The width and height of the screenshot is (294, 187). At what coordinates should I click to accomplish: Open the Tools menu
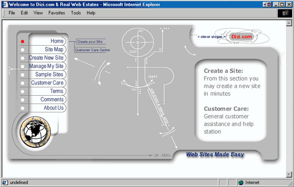click(76, 13)
